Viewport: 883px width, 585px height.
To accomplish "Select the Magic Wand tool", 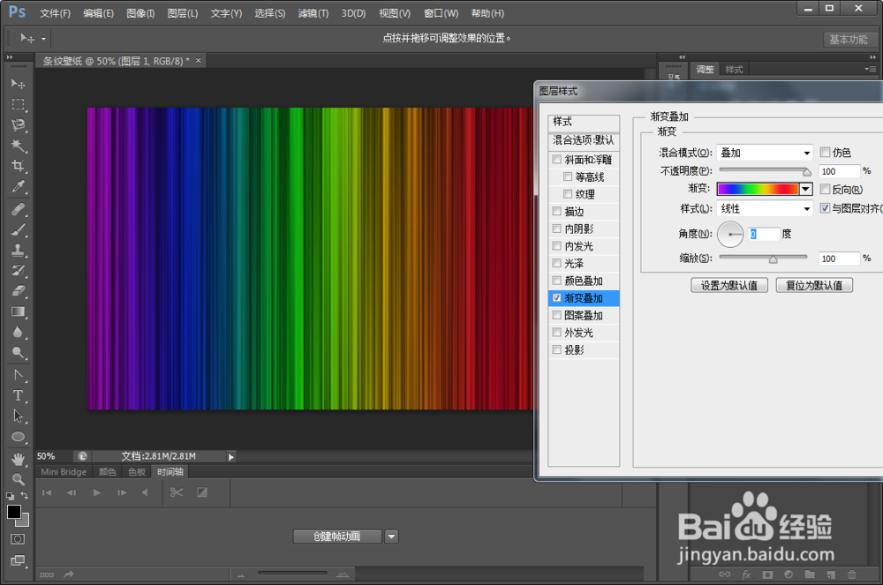I will [18, 146].
